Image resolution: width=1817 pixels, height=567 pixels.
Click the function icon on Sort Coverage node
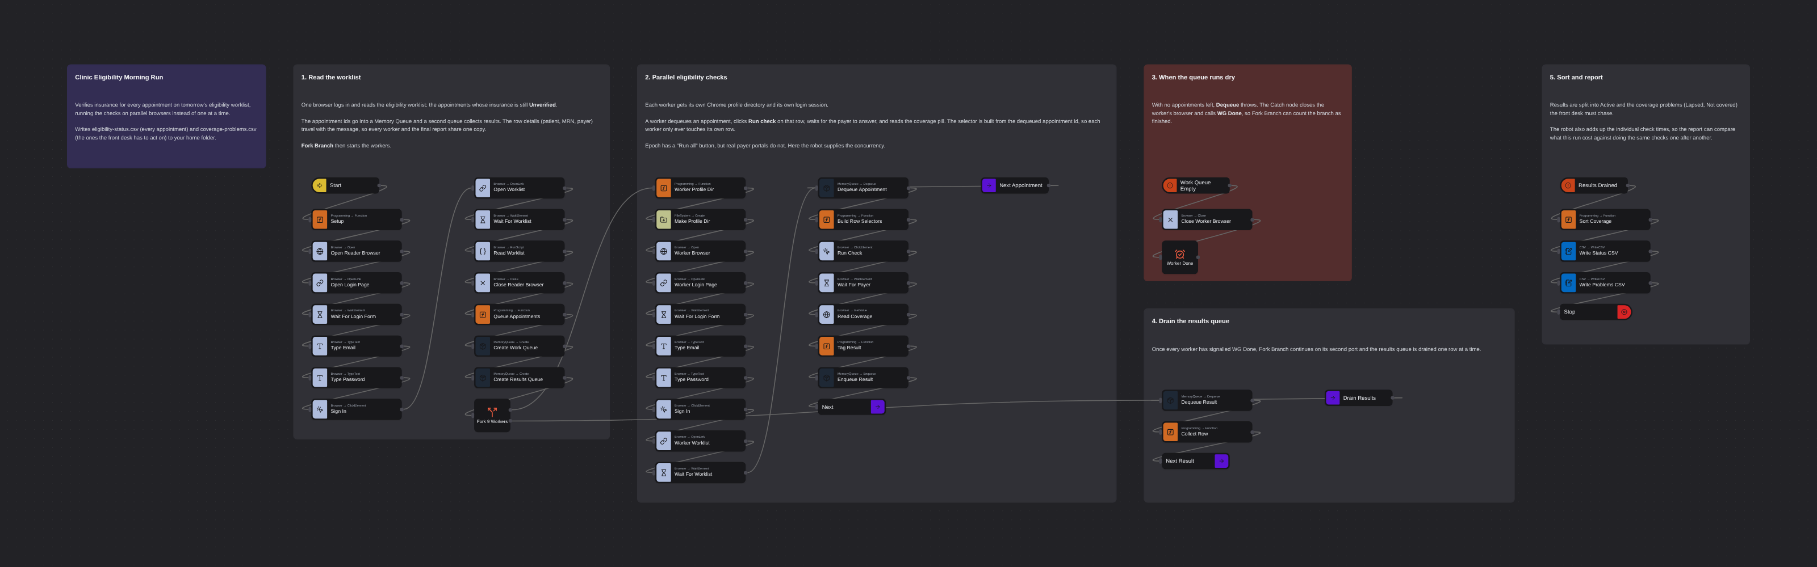click(1569, 220)
